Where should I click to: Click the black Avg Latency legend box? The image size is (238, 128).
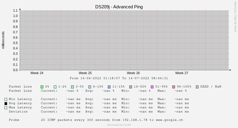pyautogui.click(x=6, y=104)
